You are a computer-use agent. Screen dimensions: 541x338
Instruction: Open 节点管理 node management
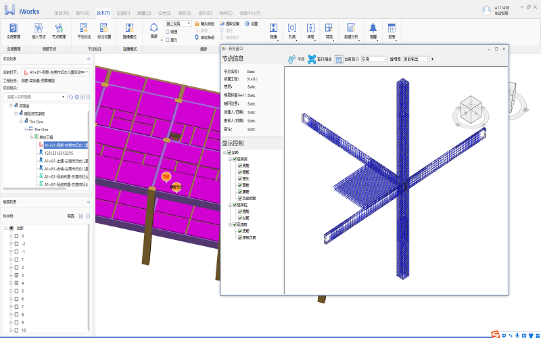(x=59, y=30)
